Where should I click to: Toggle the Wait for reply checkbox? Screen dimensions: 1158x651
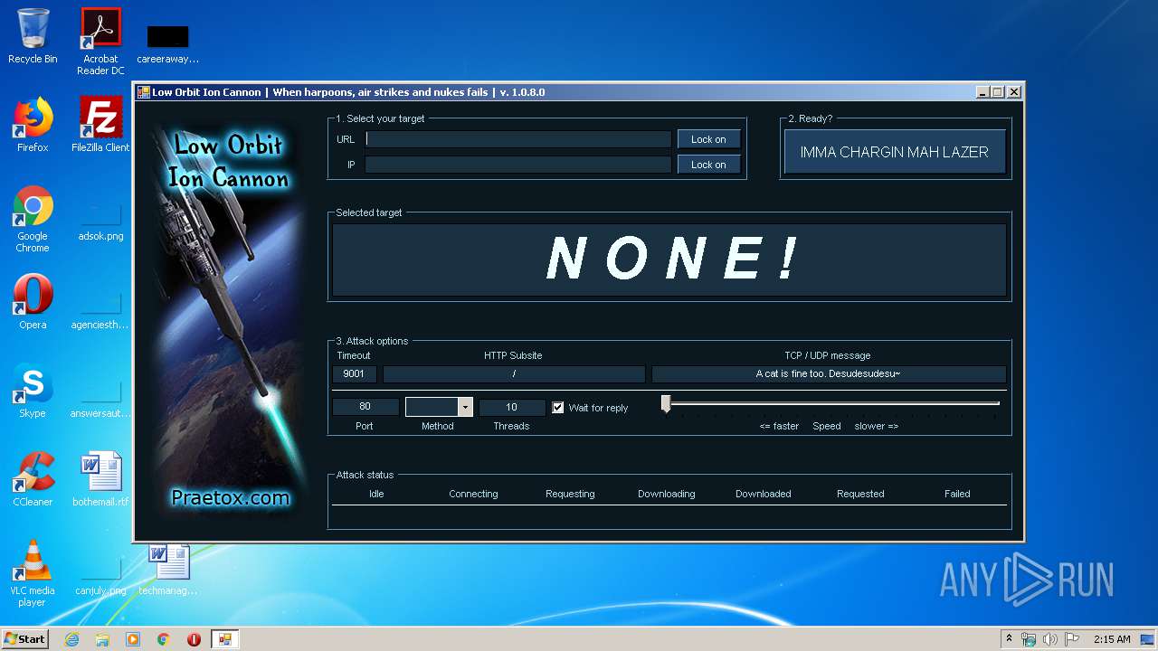point(558,408)
